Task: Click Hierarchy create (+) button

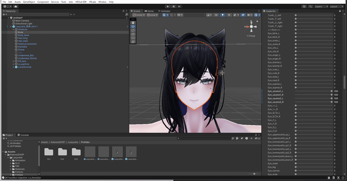Action: [4, 14]
